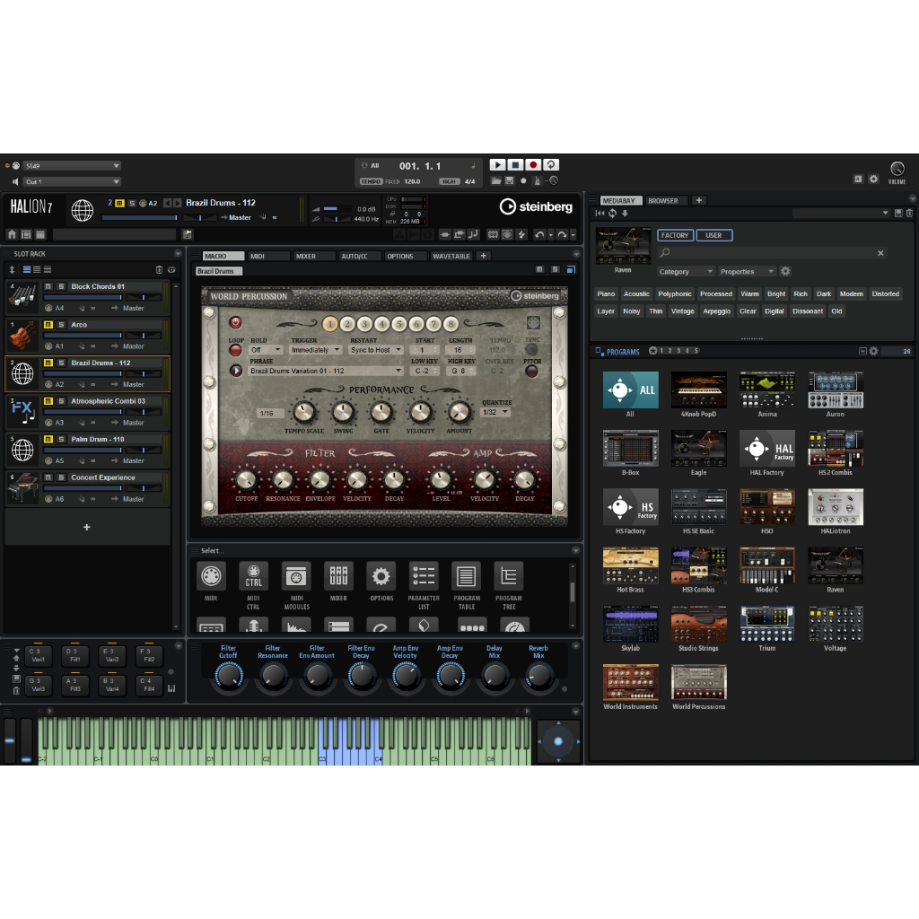Open the Options gear editor icon
The image size is (919, 919).
pyautogui.click(x=381, y=577)
